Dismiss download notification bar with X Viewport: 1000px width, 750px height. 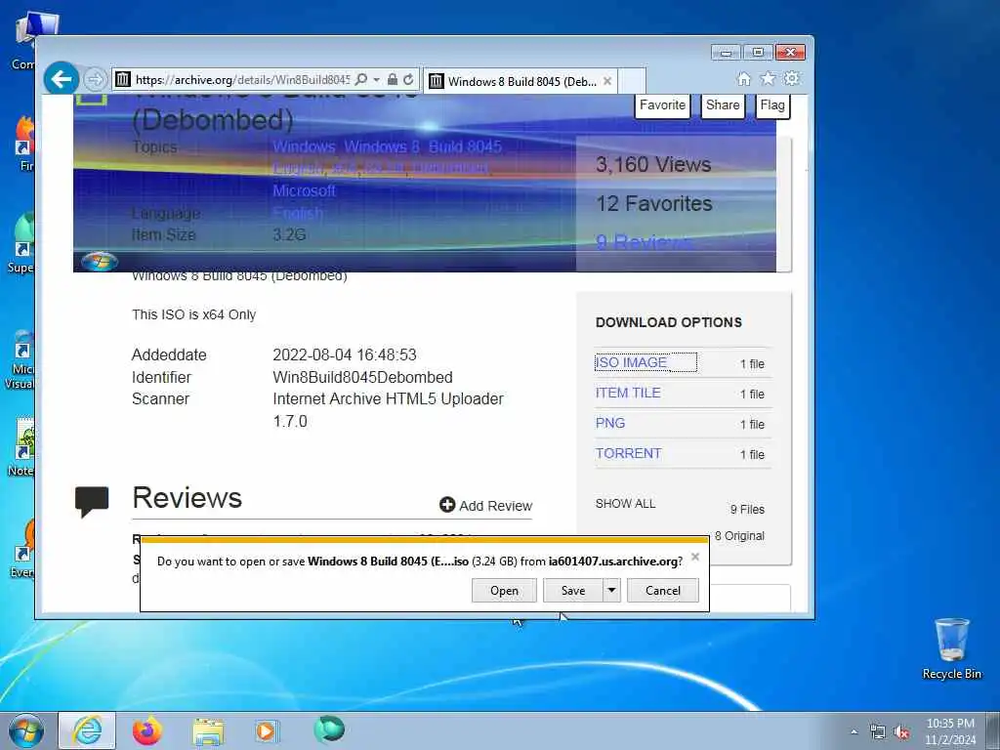[695, 557]
